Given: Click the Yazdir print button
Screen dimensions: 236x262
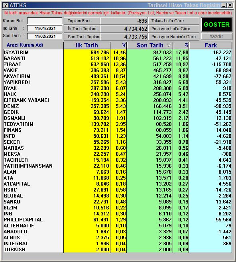Looking at the screenshot, I should [216, 36].
